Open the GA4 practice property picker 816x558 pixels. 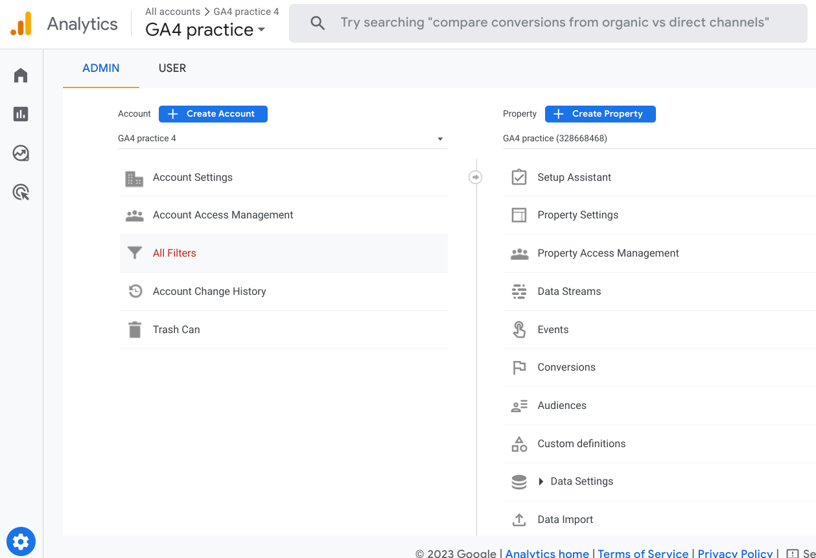coord(659,139)
